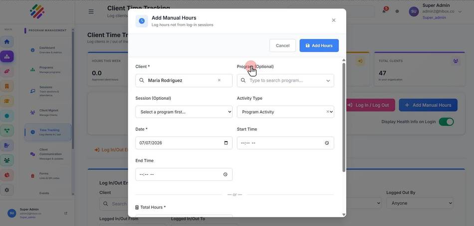Viewport: 474px width, 226px height.
Task: Clear the Maria Rodriguez client selection
Action: [x=219, y=80]
